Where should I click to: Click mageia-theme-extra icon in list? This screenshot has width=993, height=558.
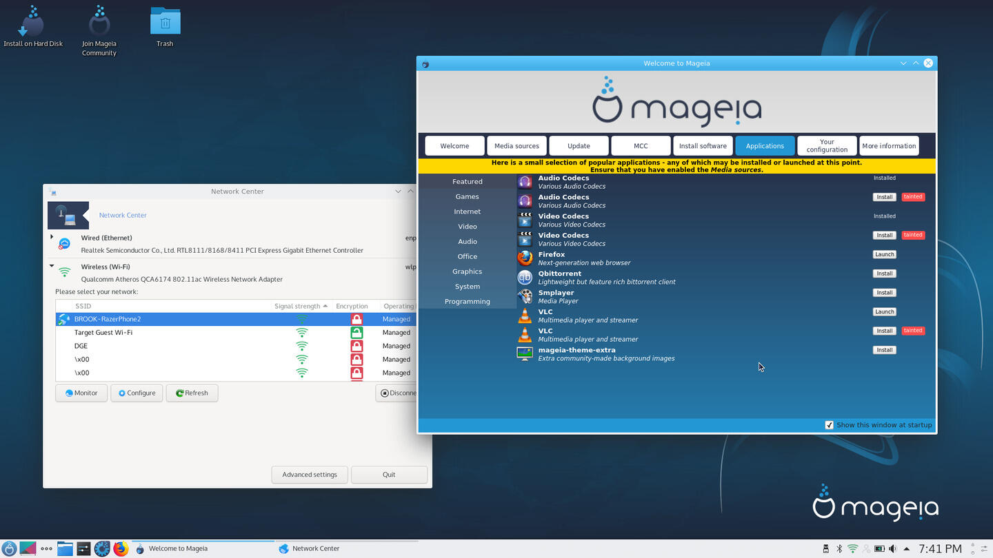(x=525, y=354)
